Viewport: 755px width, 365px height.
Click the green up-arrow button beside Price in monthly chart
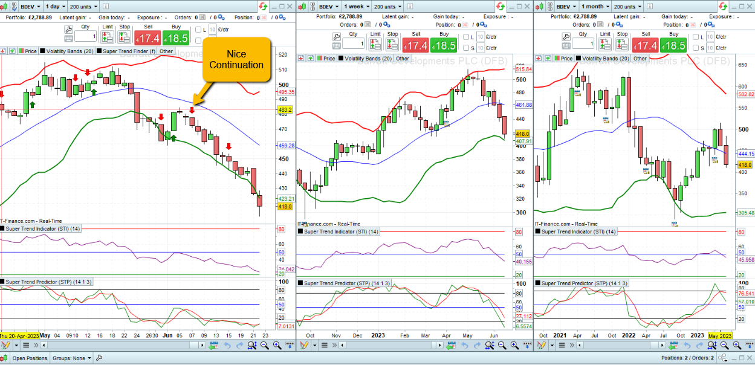point(548,59)
